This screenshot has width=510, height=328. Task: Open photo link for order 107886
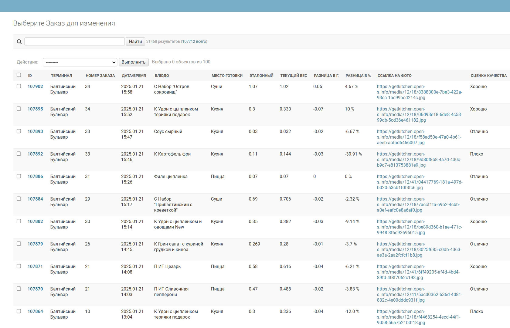point(420,182)
